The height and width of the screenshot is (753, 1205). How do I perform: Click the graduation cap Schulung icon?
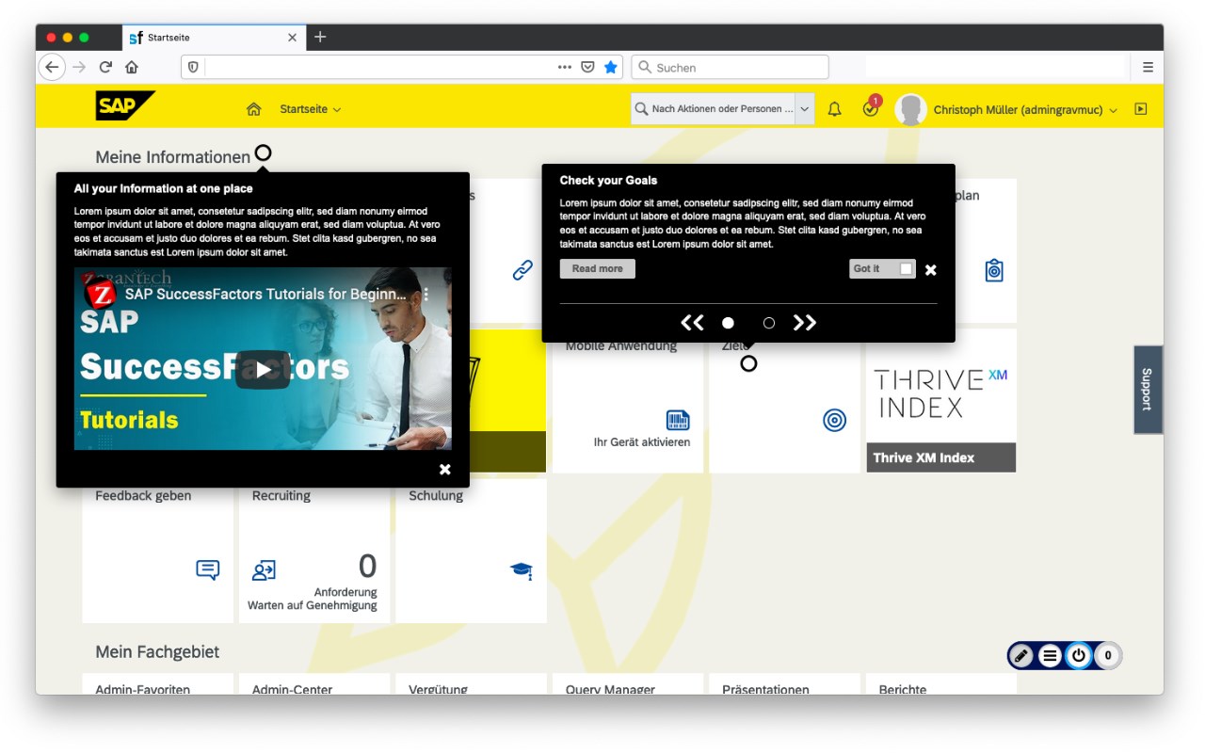coord(522,569)
